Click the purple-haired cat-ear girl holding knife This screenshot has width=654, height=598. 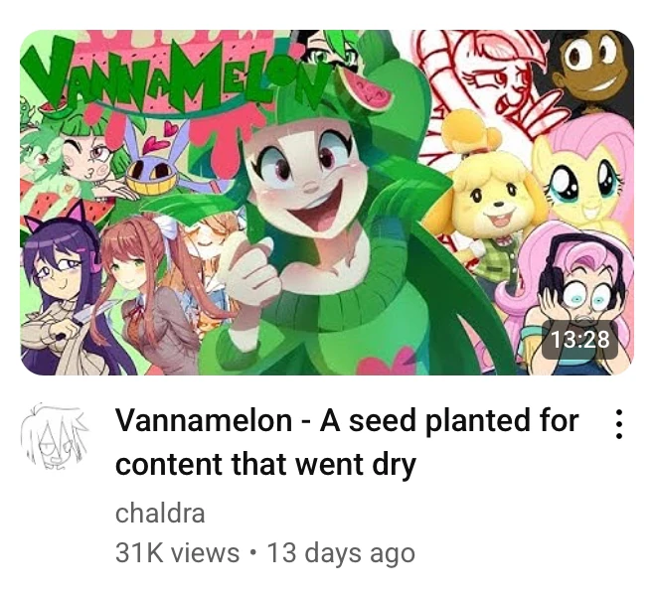[63, 292]
